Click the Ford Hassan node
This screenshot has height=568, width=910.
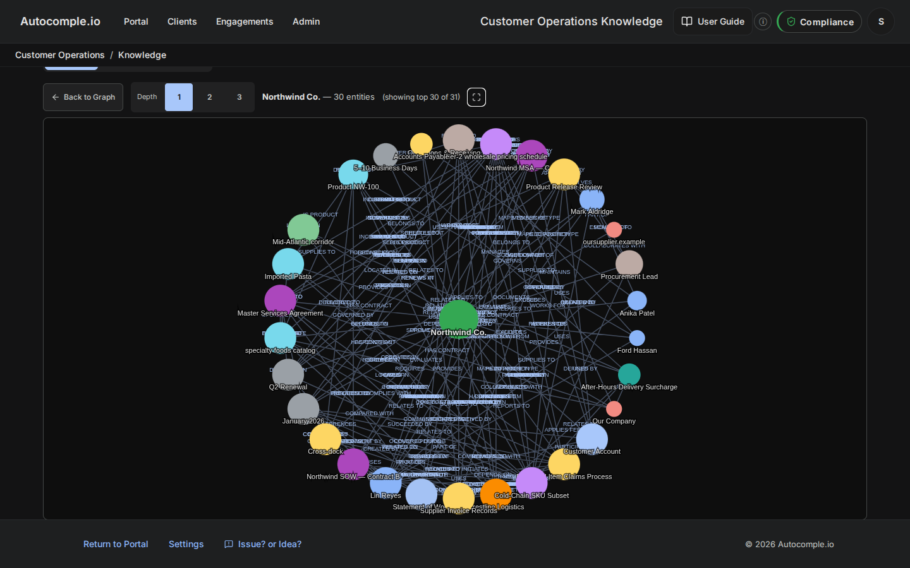(x=637, y=338)
